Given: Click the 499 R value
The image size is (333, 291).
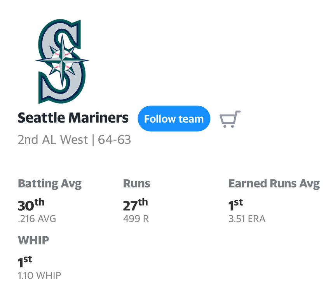Looking at the screenshot, I should point(136,219).
